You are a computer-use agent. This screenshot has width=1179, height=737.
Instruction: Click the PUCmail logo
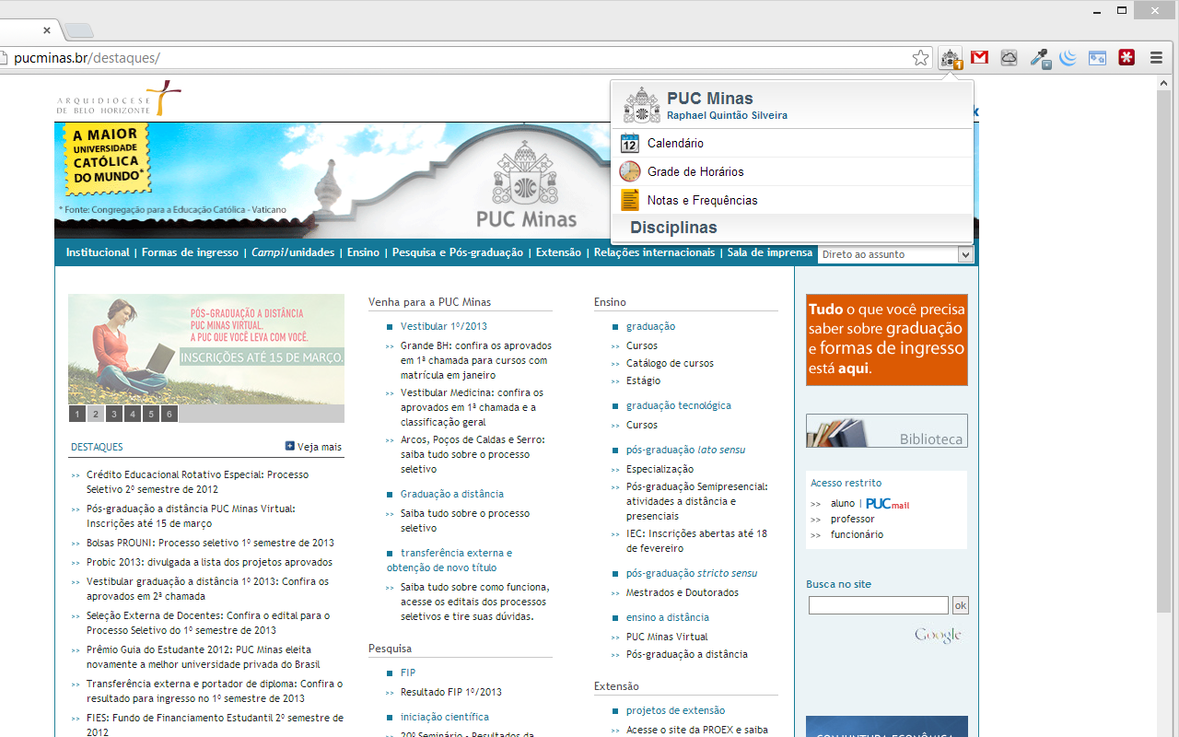tap(887, 504)
